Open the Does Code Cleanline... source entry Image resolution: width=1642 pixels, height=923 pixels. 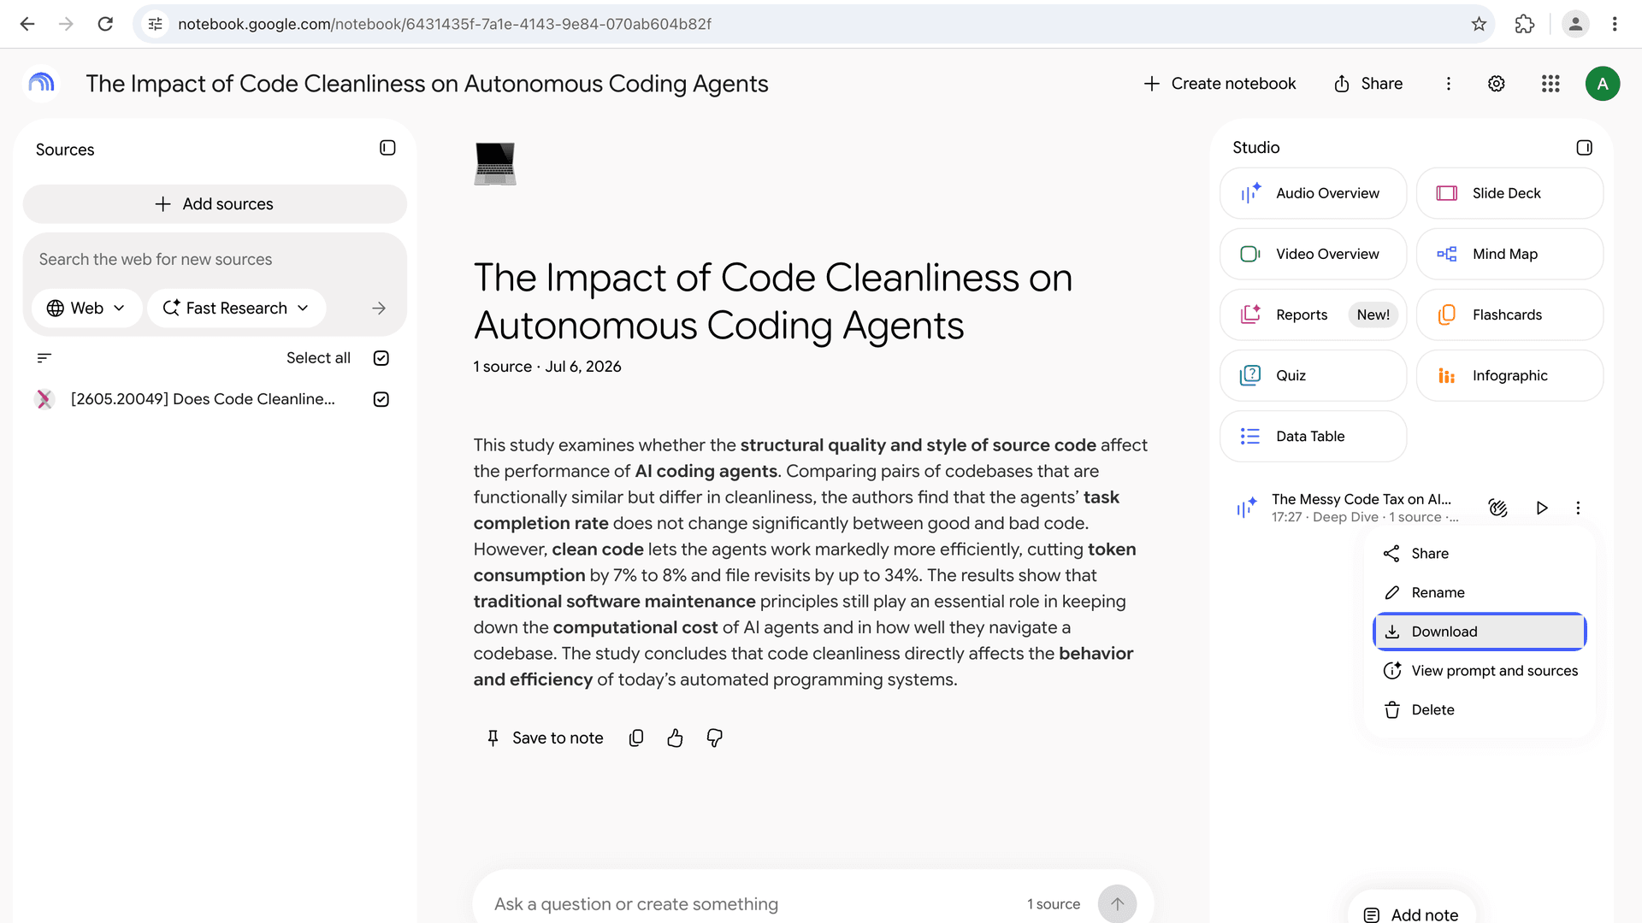click(203, 399)
